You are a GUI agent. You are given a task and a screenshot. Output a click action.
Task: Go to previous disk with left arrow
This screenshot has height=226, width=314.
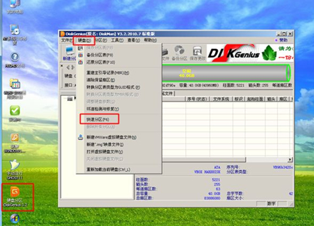(68, 67)
